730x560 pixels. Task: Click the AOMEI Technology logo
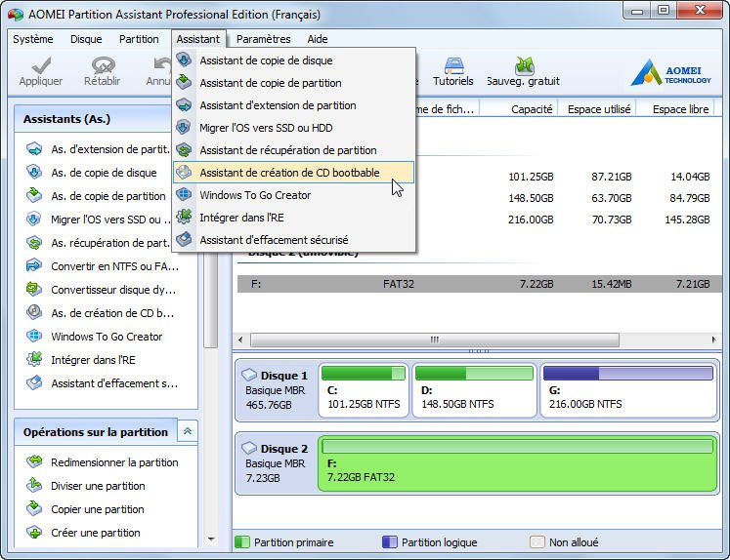(670, 73)
